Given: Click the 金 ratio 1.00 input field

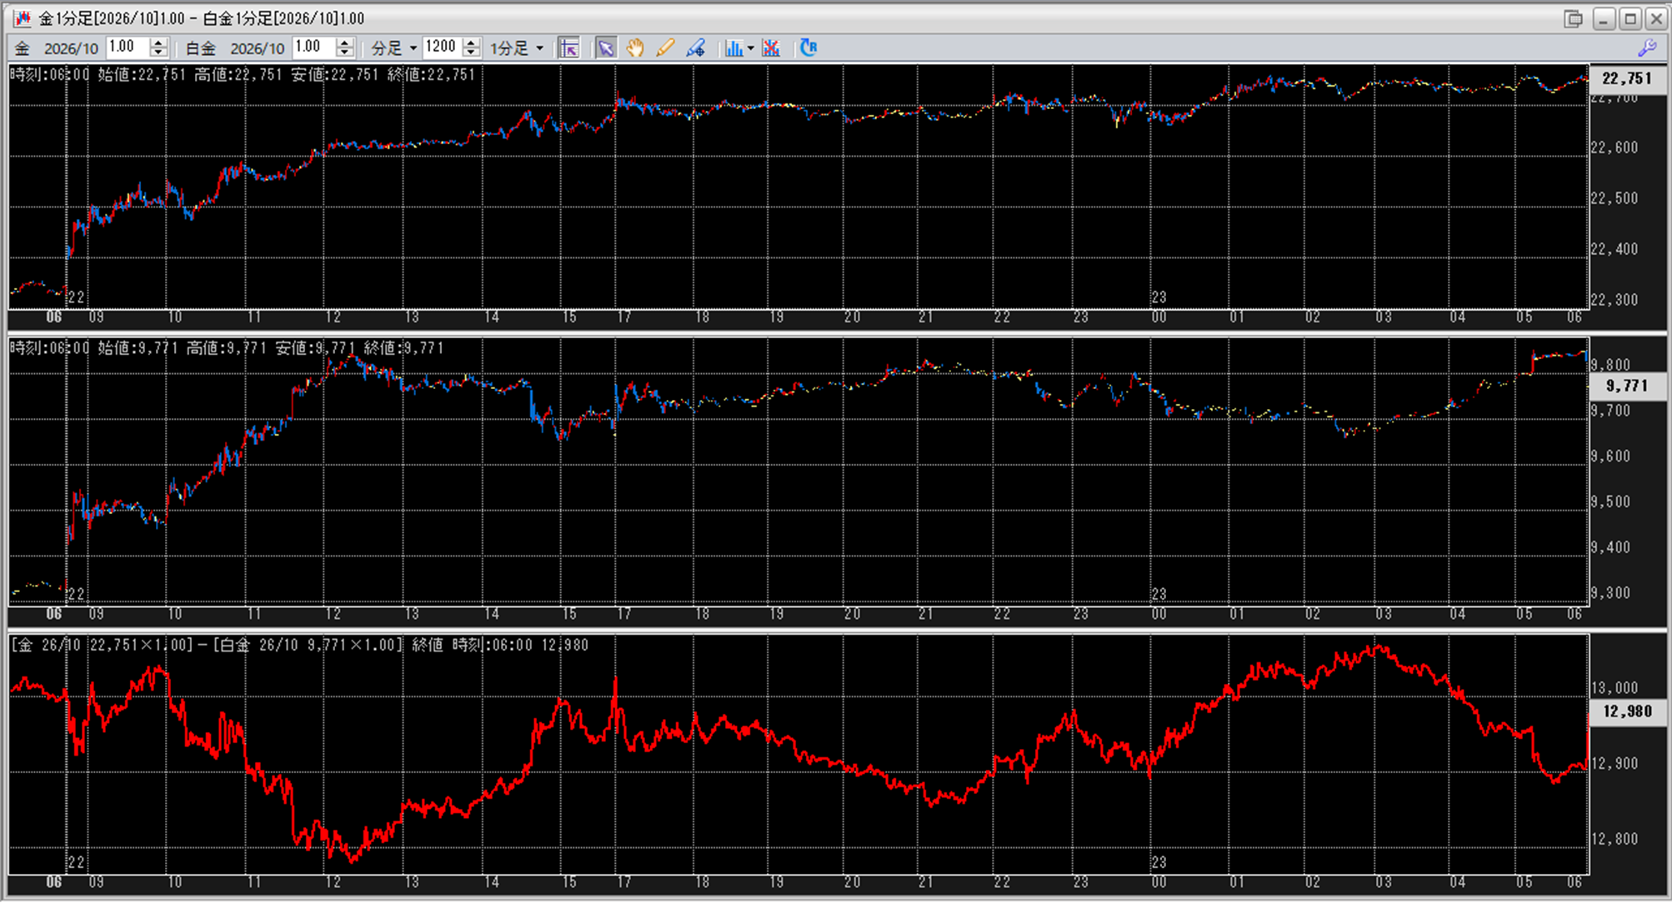Looking at the screenshot, I should coord(128,47).
